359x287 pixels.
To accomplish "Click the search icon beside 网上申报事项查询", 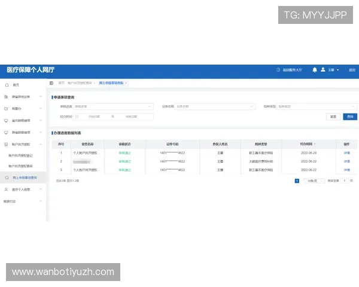I will [x=7, y=178].
